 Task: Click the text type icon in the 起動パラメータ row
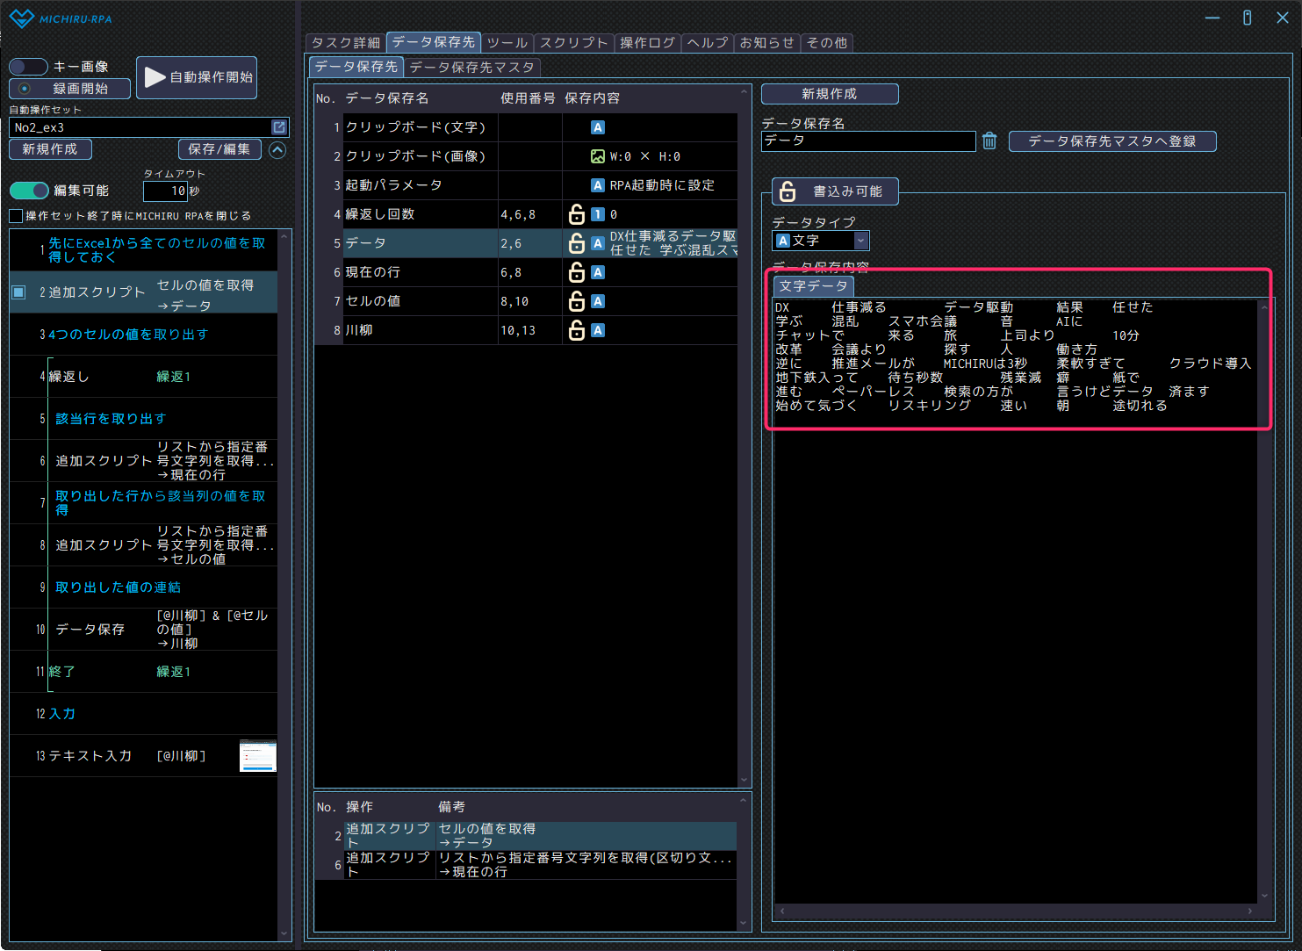point(598,185)
